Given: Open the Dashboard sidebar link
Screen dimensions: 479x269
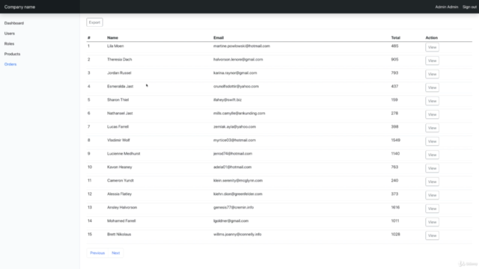Looking at the screenshot, I should 14,23.
